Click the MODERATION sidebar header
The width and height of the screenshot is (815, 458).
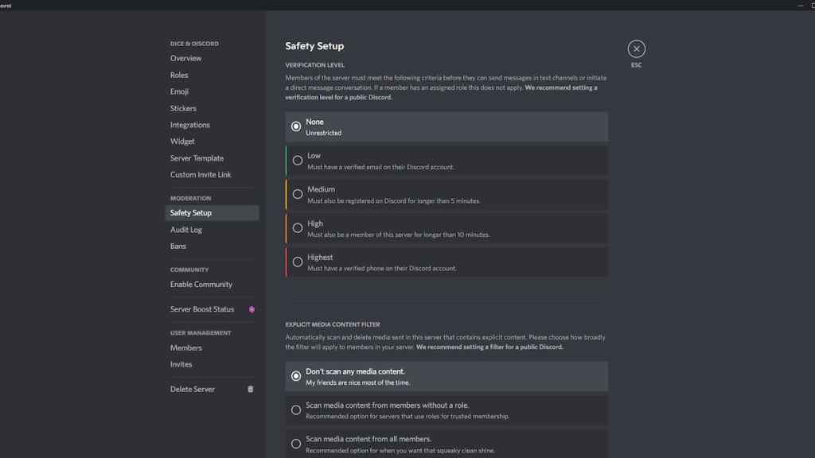(191, 198)
